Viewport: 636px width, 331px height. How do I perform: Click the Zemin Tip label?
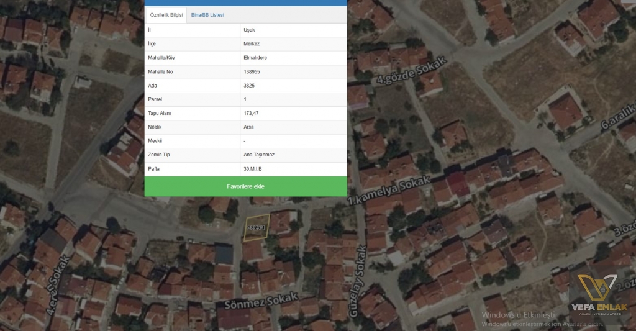[x=158, y=155]
